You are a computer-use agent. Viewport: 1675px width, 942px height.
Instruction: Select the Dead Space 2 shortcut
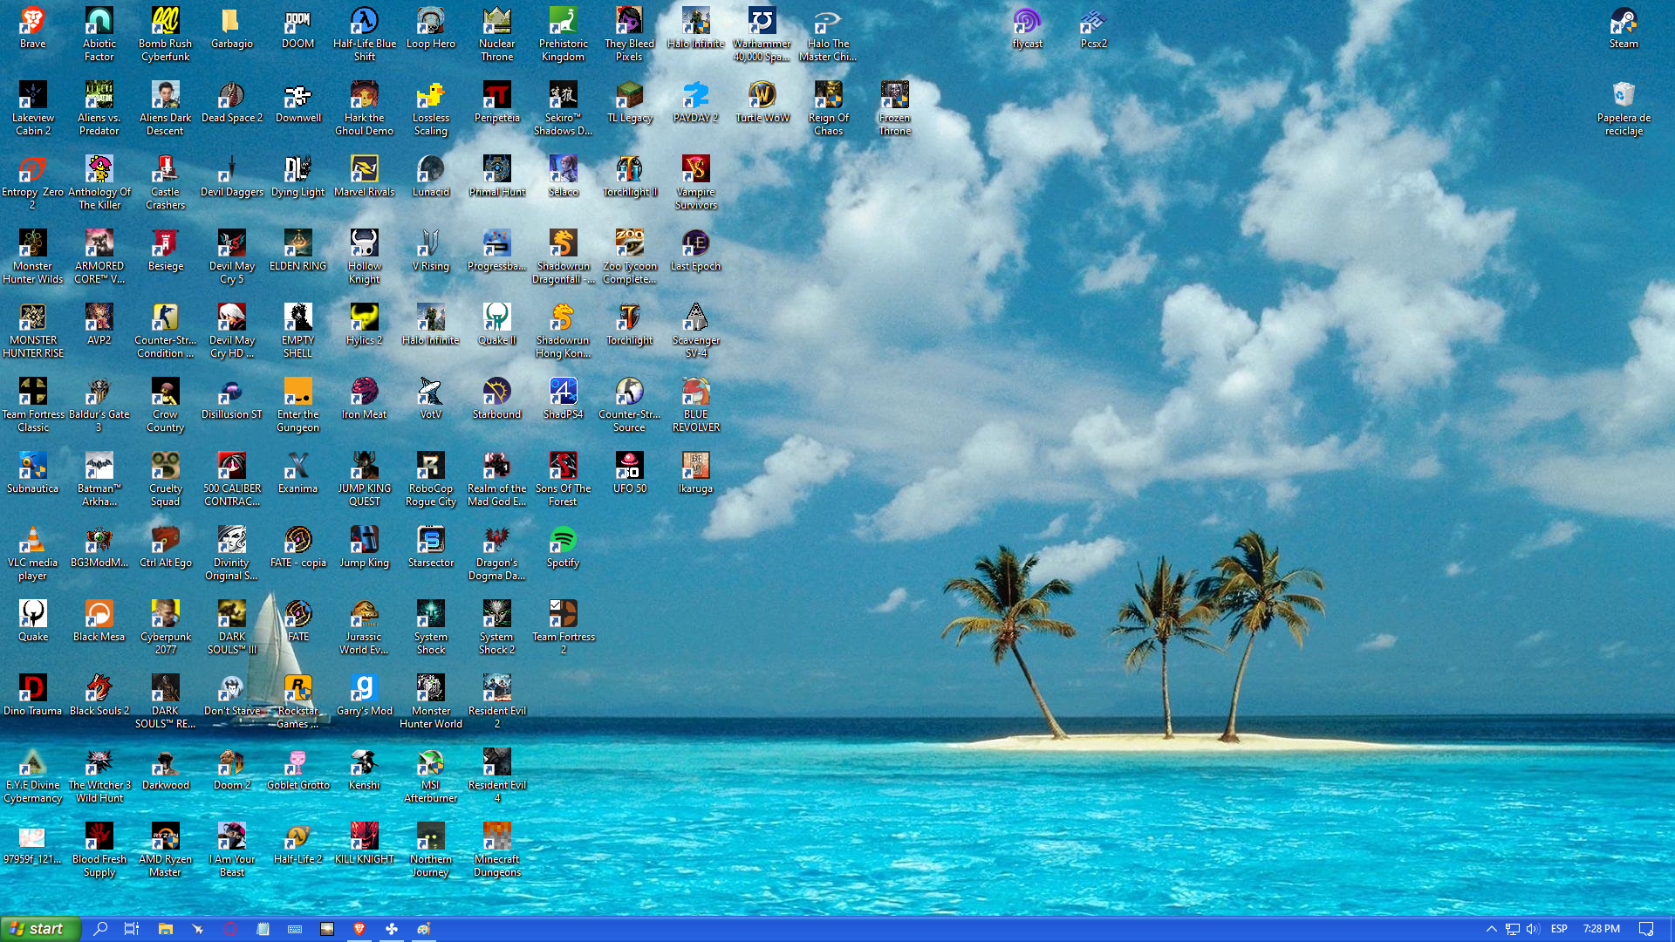coord(232,102)
